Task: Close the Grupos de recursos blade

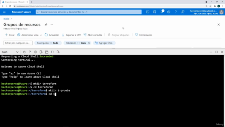Action: 219,25
